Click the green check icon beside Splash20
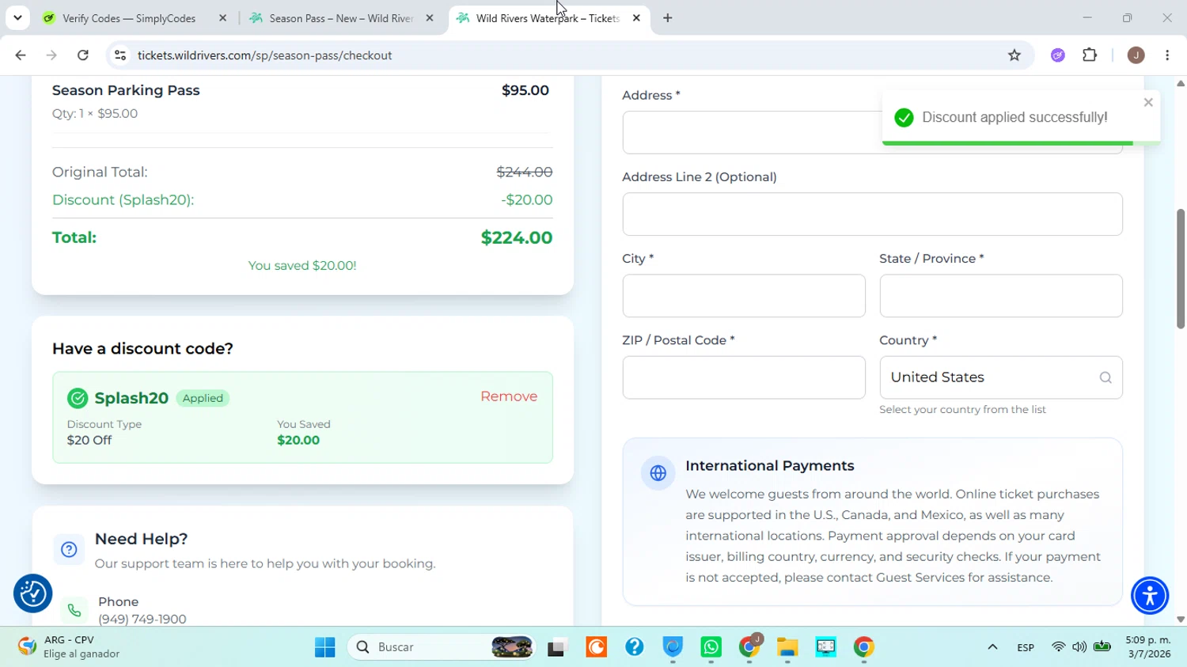 point(78,398)
